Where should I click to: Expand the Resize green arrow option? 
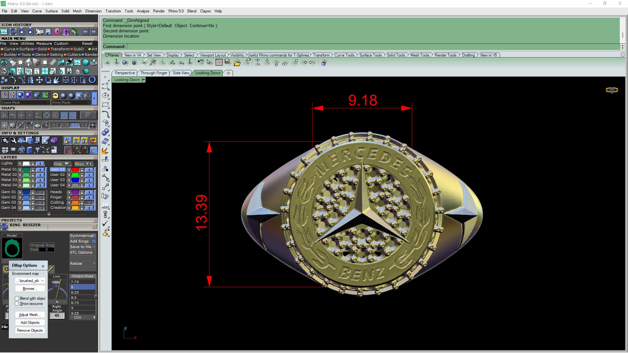point(95,263)
